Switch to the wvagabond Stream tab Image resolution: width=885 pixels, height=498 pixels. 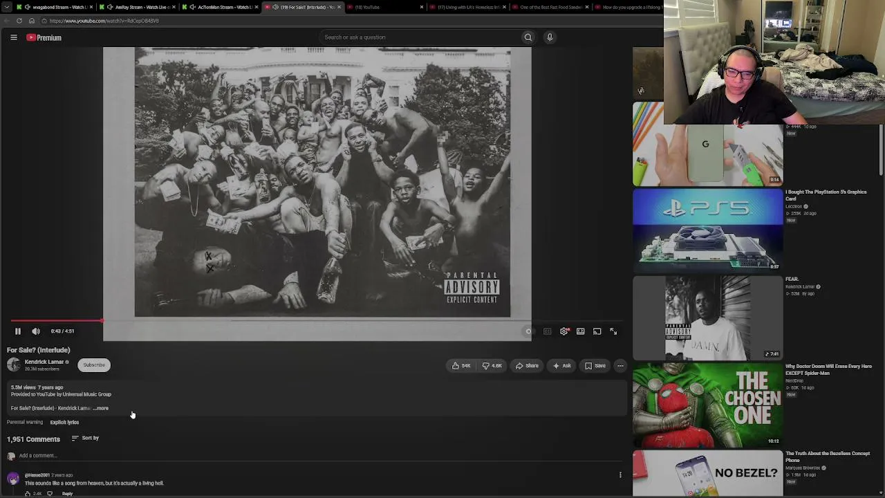(54, 7)
